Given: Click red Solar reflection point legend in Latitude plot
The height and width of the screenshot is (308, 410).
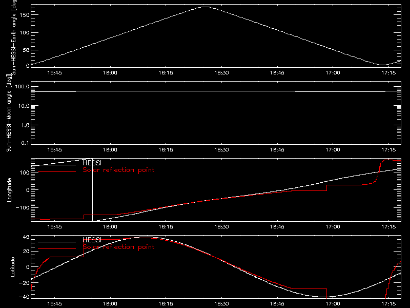Looking at the screenshot, I should (118, 247).
